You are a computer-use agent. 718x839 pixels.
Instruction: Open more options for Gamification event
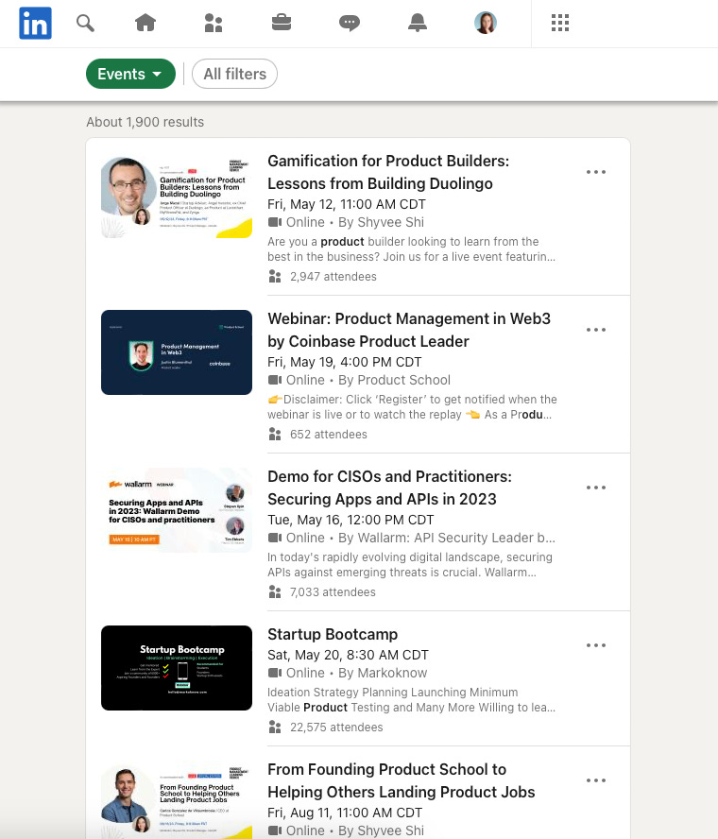pyautogui.click(x=596, y=172)
